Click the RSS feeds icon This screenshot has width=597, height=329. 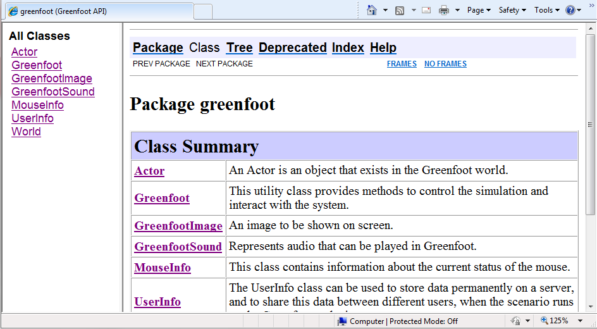point(400,11)
